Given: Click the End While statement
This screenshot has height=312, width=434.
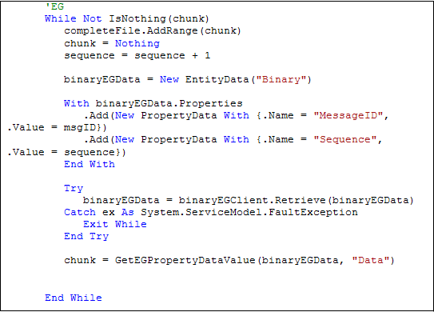Looking at the screenshot, I should (74, 298).
